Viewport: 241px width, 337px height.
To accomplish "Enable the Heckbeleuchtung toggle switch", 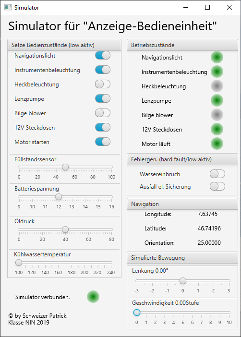I will click(x=103, y=84).
